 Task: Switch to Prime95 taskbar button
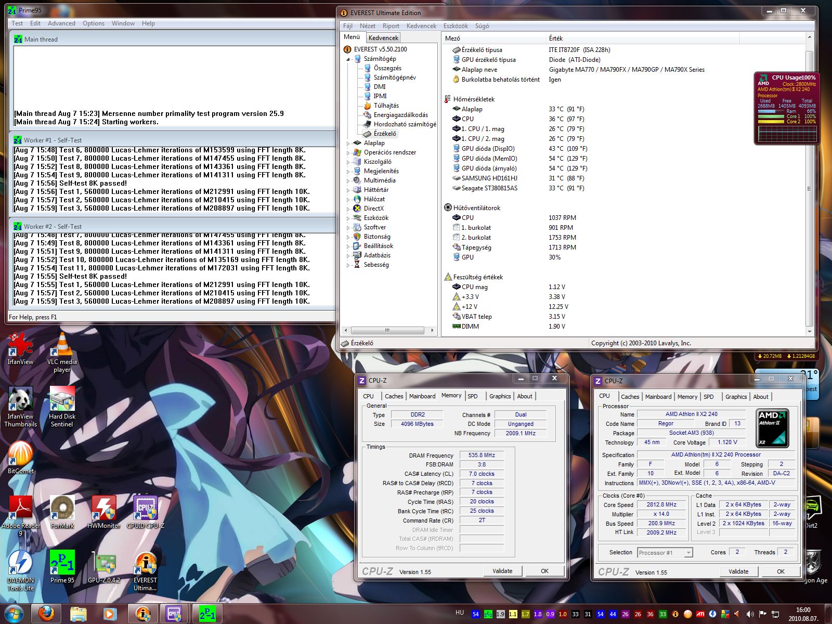click(x=207, y=614)
